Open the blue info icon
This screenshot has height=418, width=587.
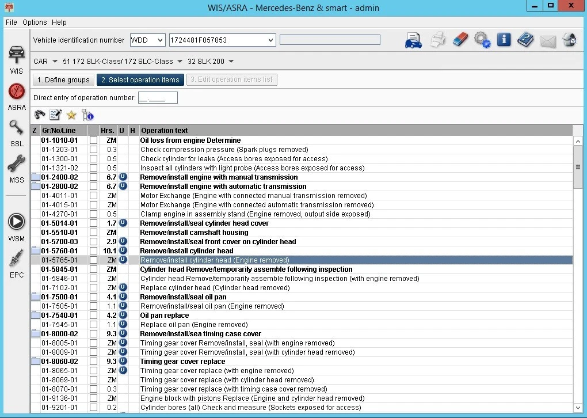[x=504, y=40]
